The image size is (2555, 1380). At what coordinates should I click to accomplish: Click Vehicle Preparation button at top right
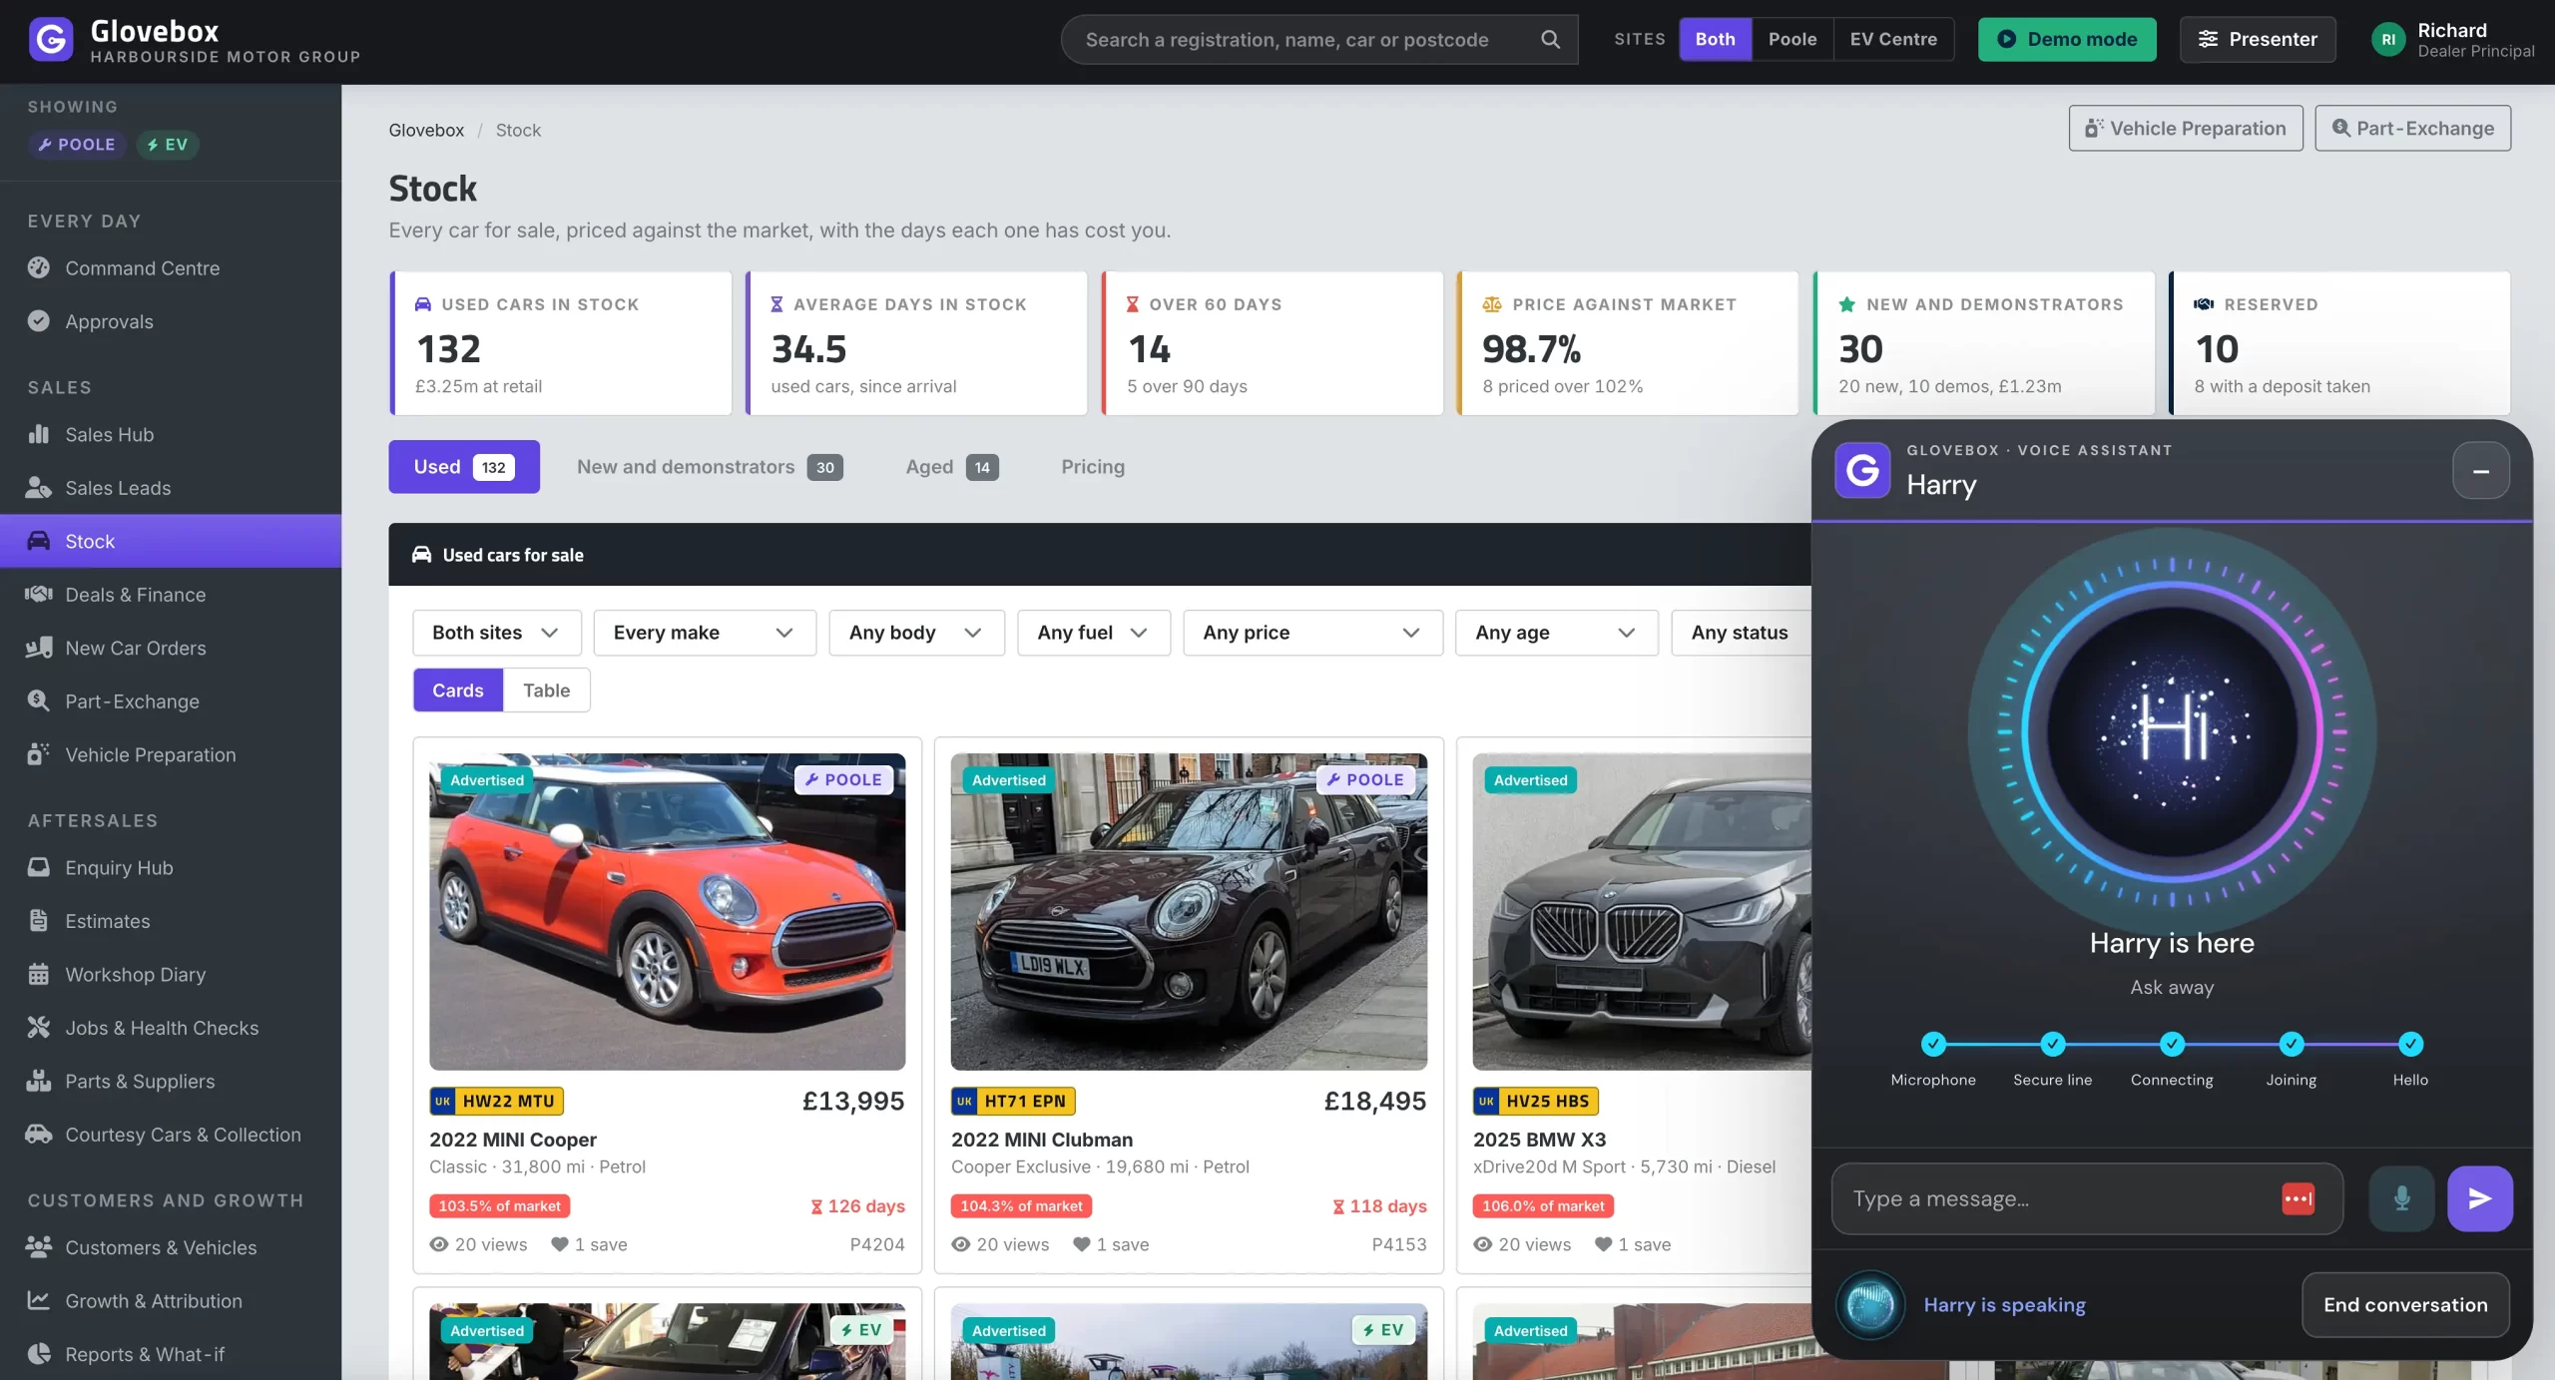(x=2186, y=128)
